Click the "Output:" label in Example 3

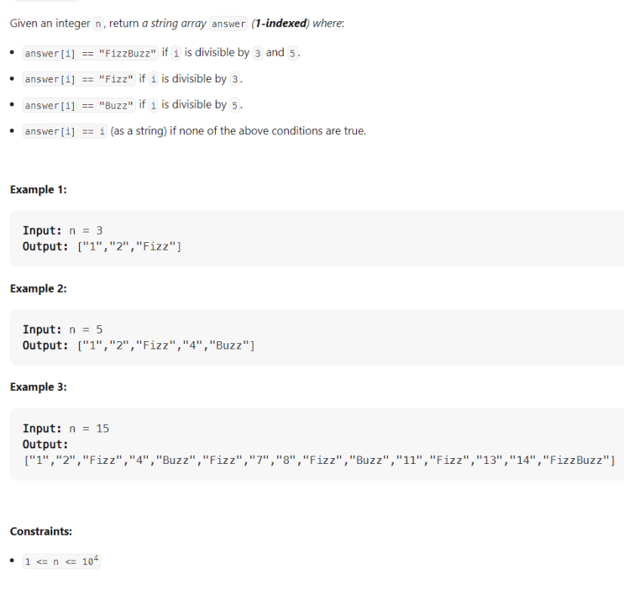(45, 444)
